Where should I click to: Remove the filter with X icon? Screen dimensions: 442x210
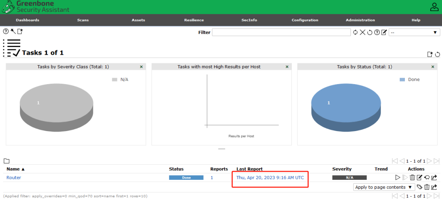[x=363, y=32]
